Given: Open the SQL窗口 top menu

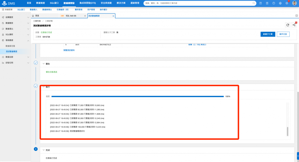Looking at the screenshot, I should (x=54, y=3).
